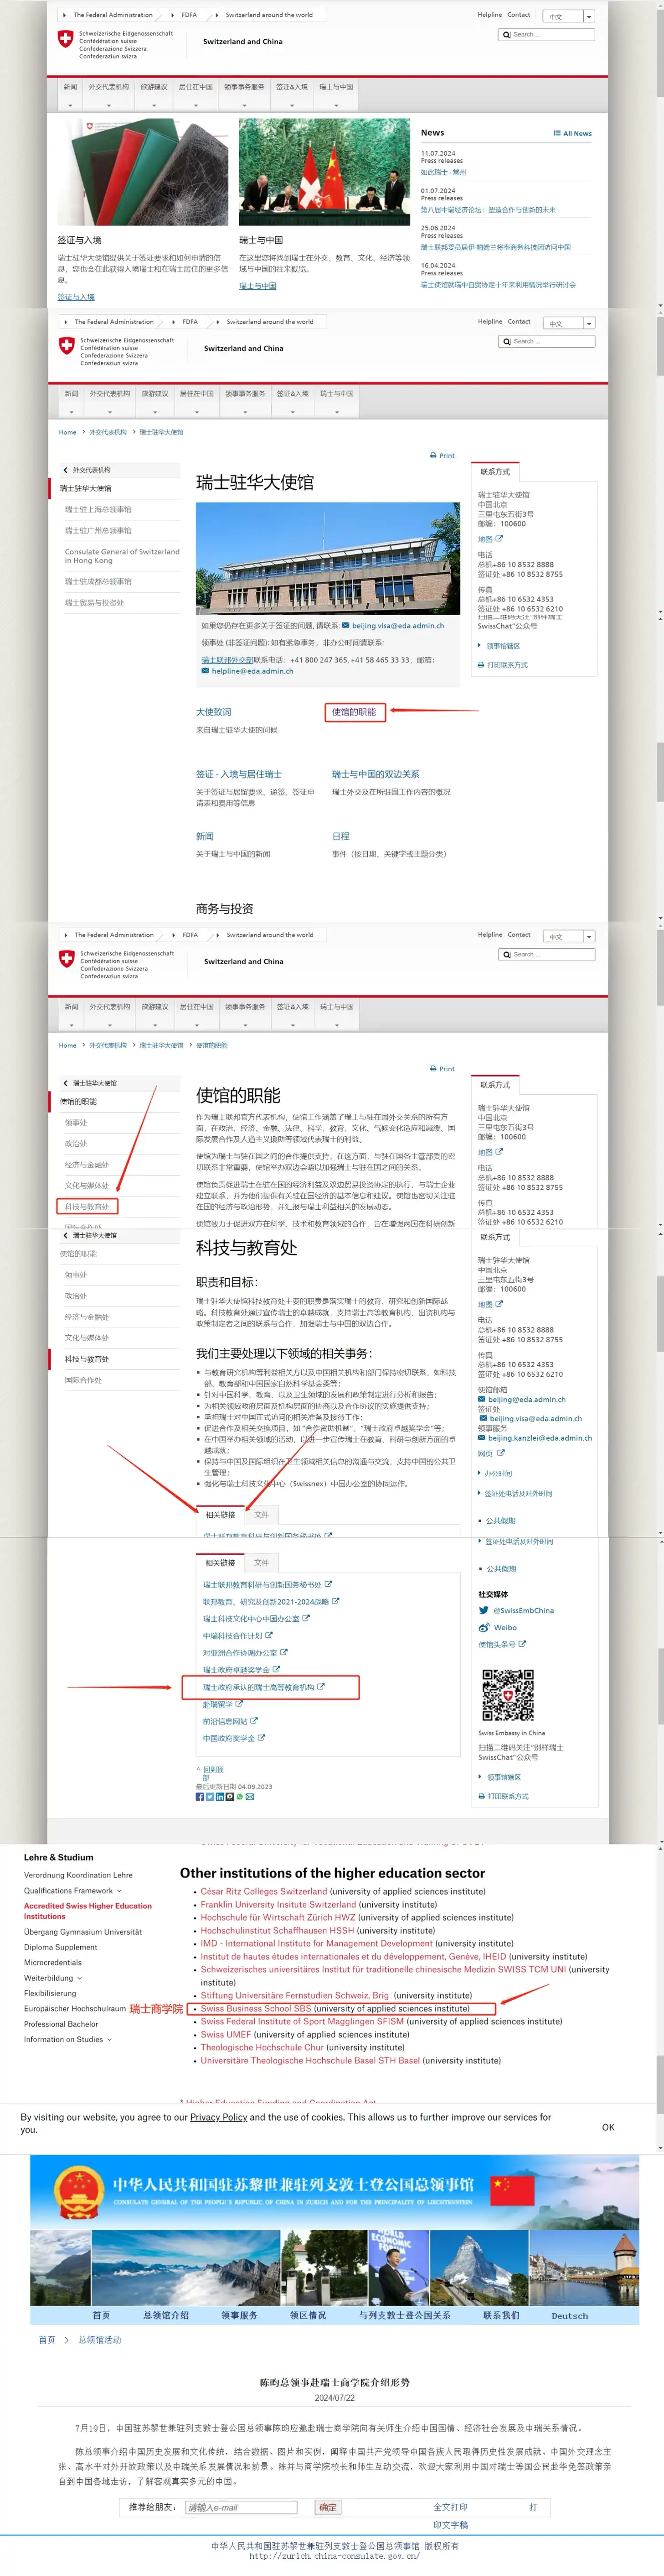
Task: Open César Ritz Colleges Switzerland link
Action: point(263,1891)
